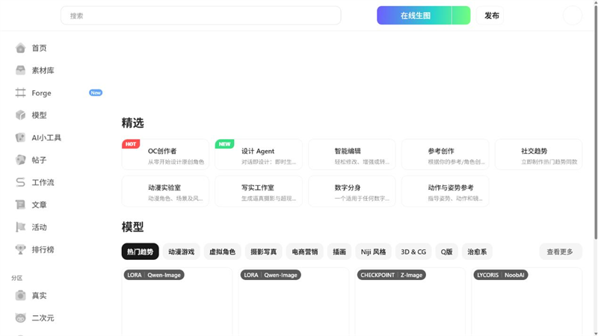Click the 首页 sidebar label
598x336 pixels.
[x=39, y=48]
